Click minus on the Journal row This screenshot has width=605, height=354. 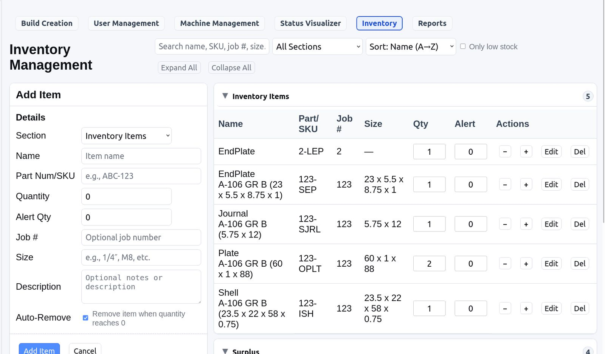tap(505, 224)
